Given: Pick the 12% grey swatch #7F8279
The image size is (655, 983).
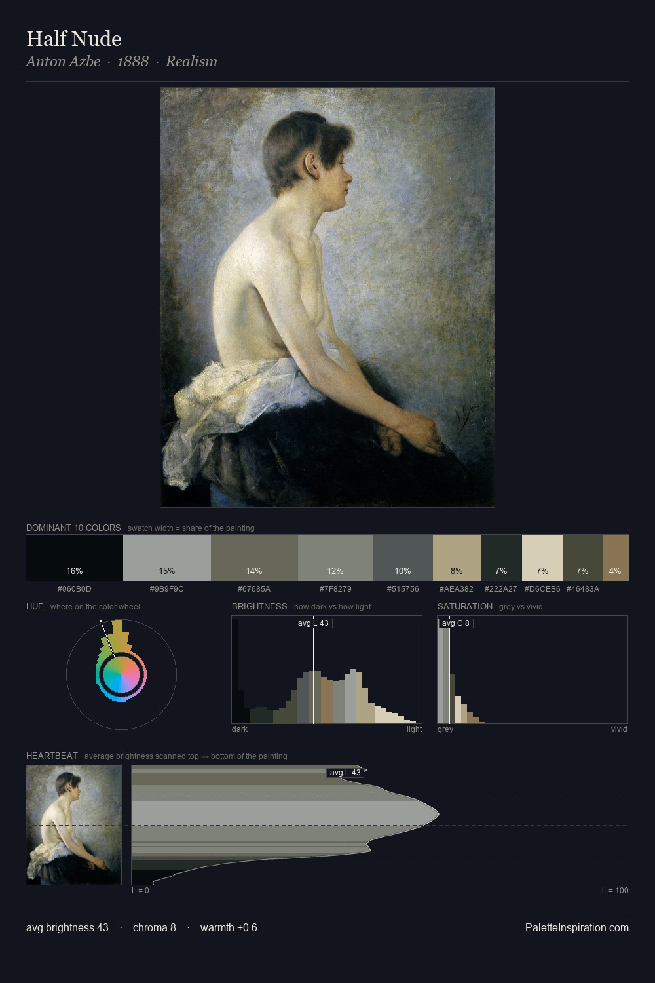Looking at the screenshot, I should coord(335,558).
